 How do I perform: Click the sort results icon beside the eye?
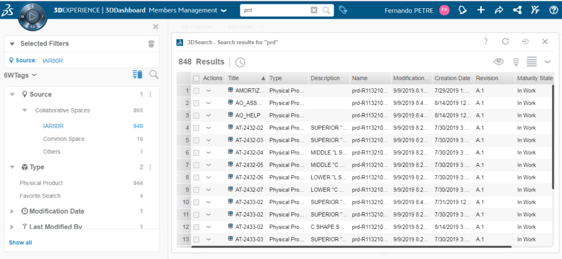516,62
